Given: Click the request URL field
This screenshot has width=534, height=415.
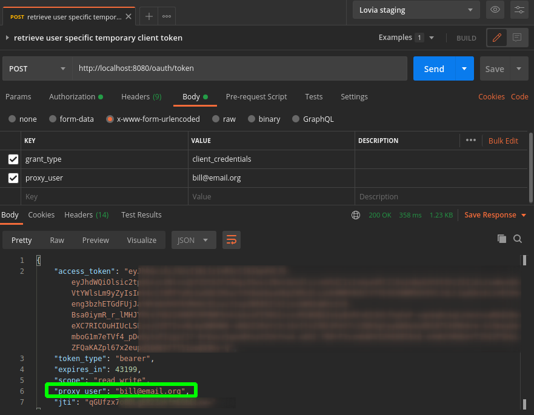Looking at the screenshot, I should click(x=240, y=68).
